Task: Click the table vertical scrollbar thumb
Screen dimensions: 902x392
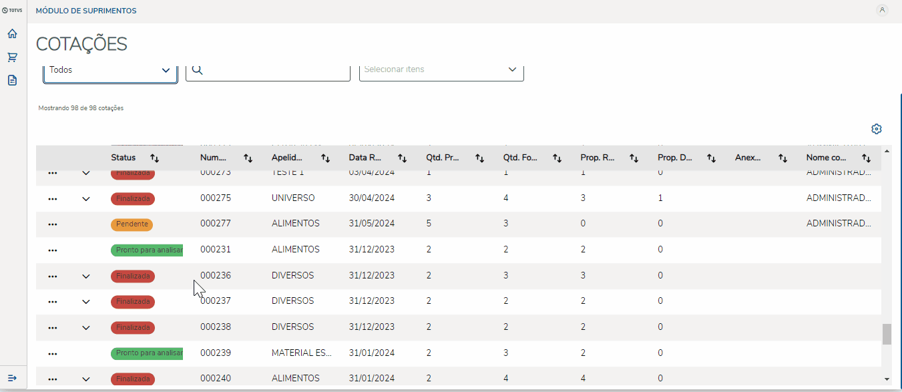Action: (x=887, y=334)
